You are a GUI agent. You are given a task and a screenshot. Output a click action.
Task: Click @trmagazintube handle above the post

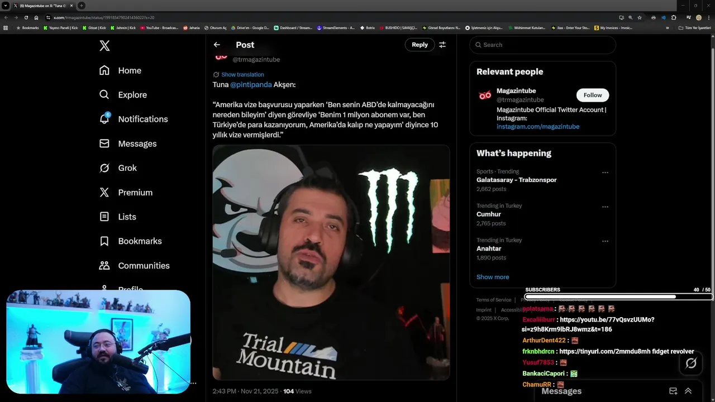pos(256,60)
